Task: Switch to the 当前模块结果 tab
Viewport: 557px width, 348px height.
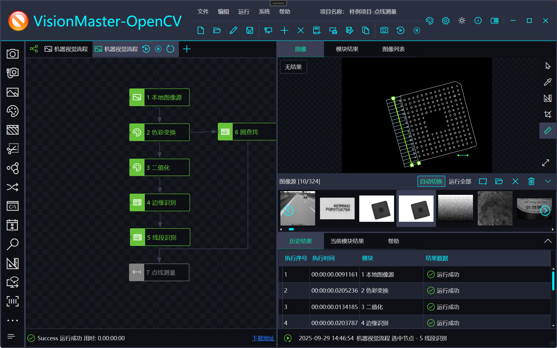Action: (347, 241)
